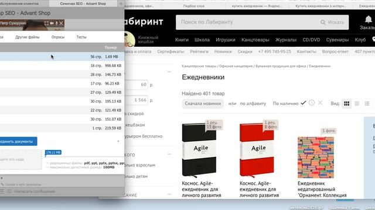Click the maximum price field 1 566
This screenshot has width=375, height=210.
pos(137,100)
